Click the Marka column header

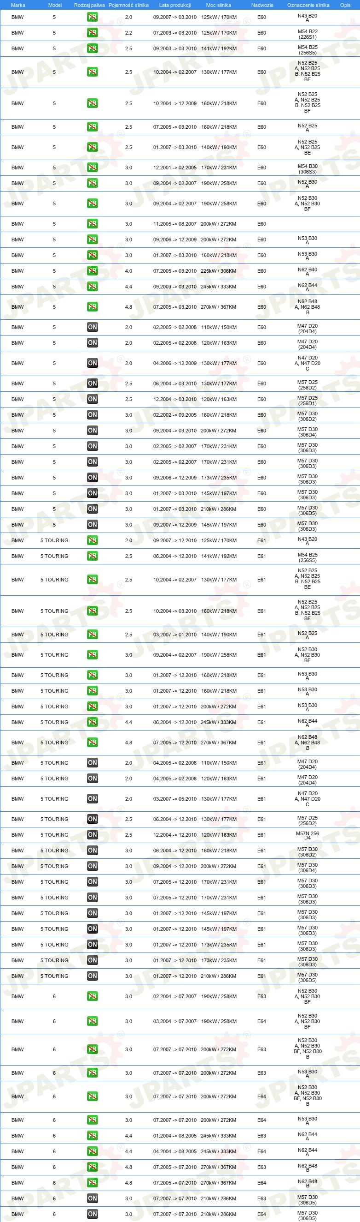18,5
